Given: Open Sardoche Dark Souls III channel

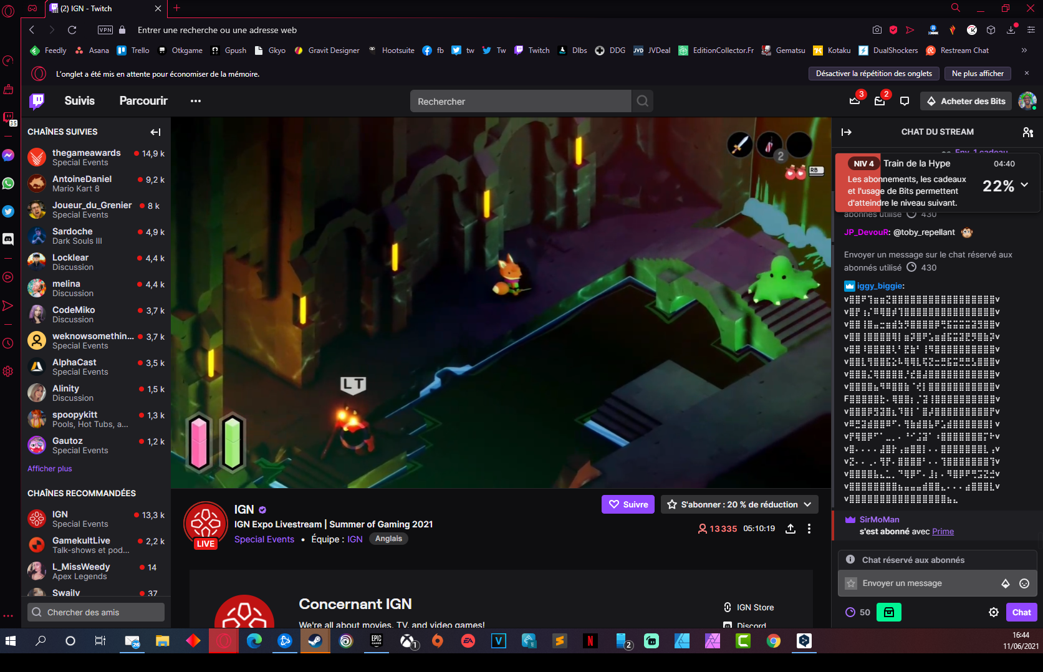Looking at the screenshot, I should (96, 236).
